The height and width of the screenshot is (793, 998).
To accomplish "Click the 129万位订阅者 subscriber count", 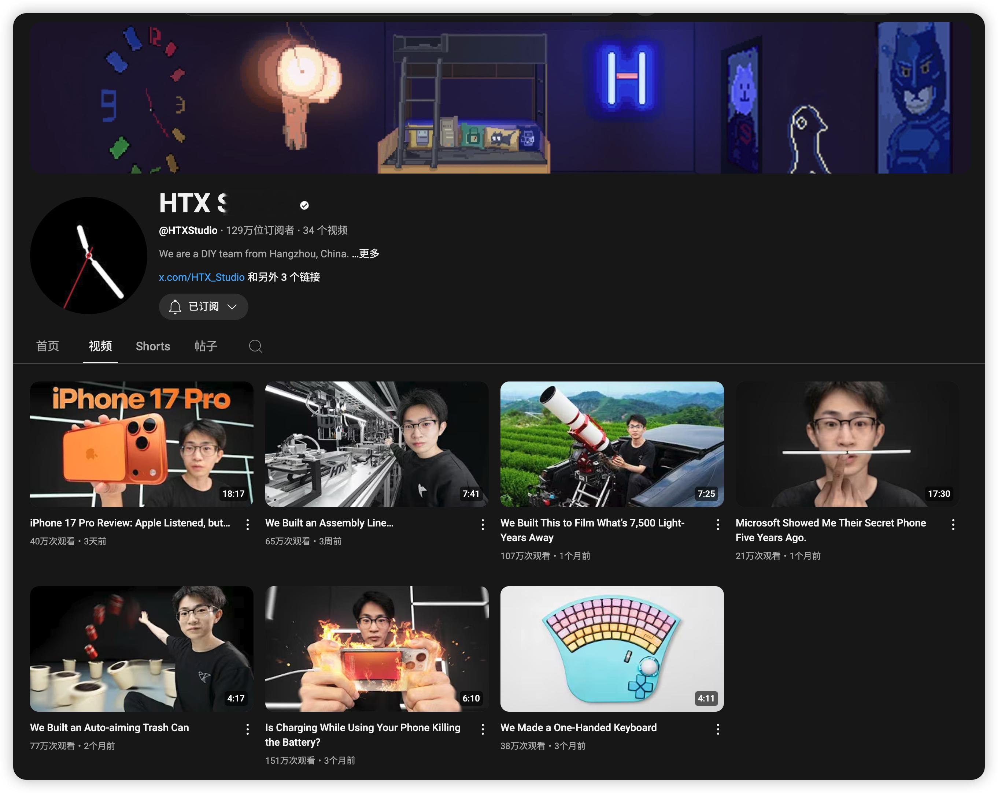I will tap(260, 230).
